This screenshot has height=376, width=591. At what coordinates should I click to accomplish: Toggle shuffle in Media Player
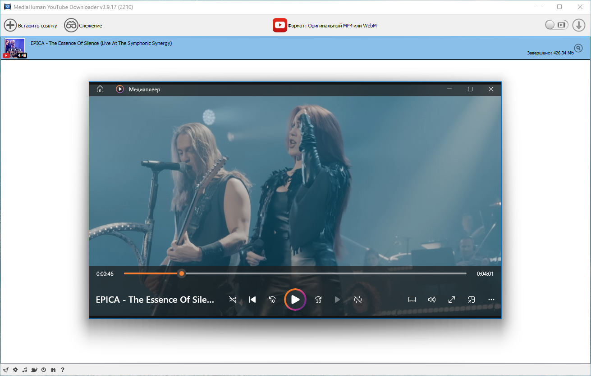click(233, 300)
